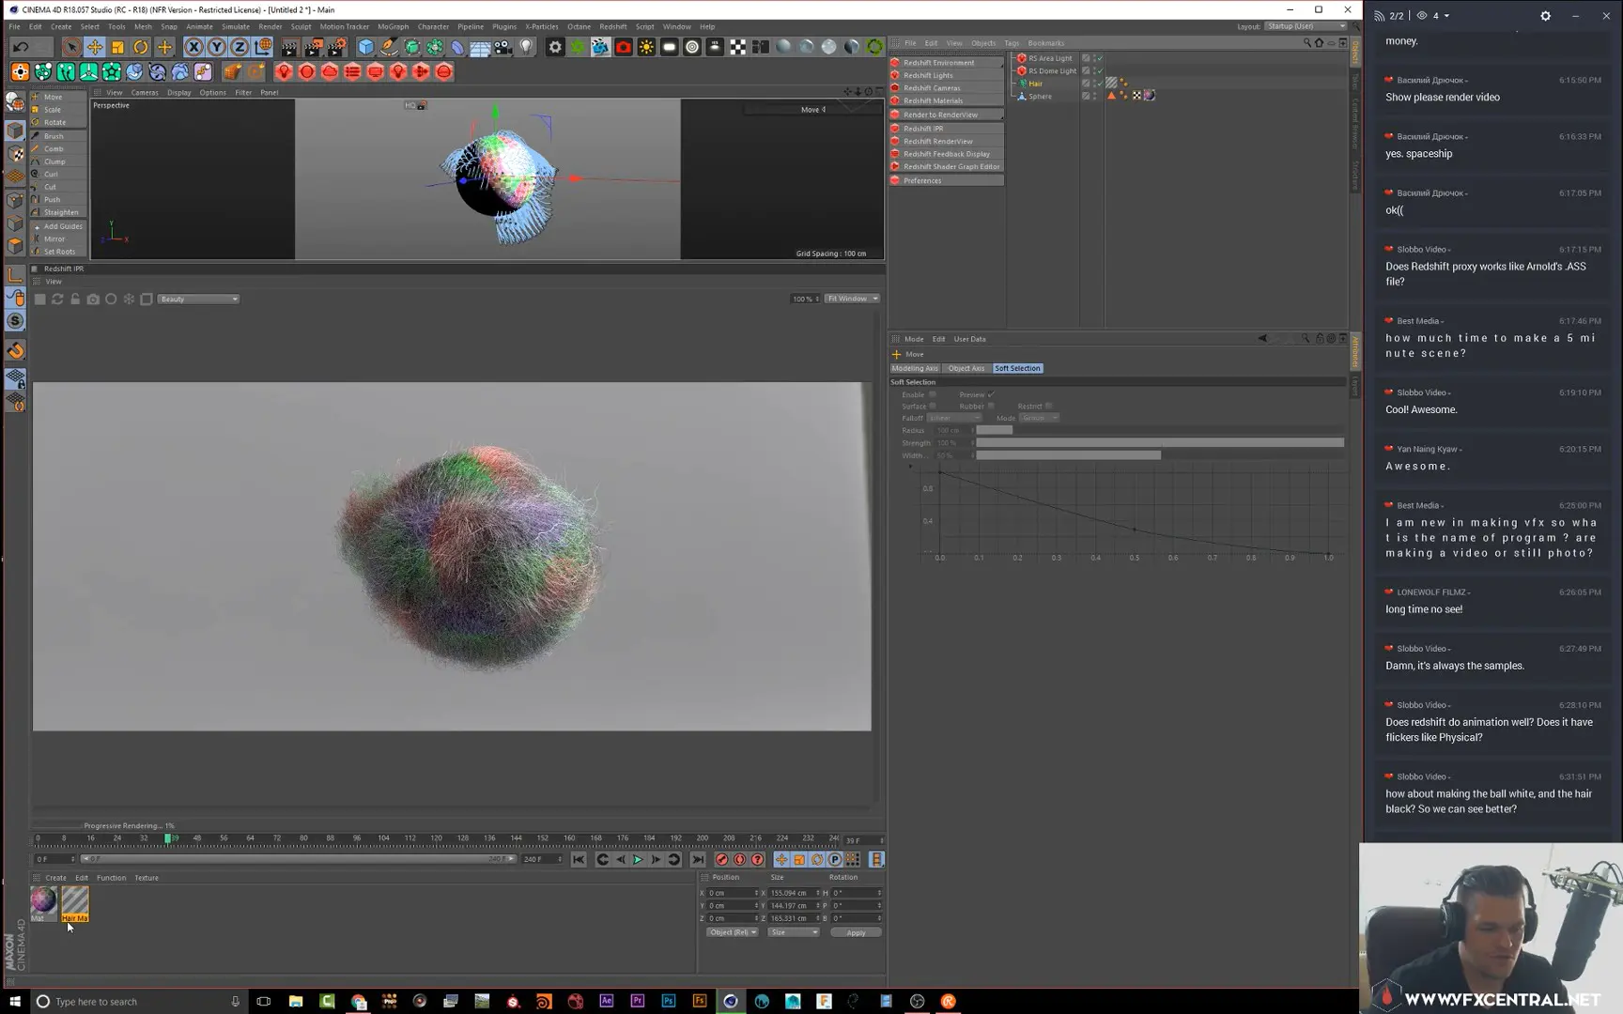Open the Beauty AOV dropdown
Screen dimensions: 1623x1014
point(198,299)
